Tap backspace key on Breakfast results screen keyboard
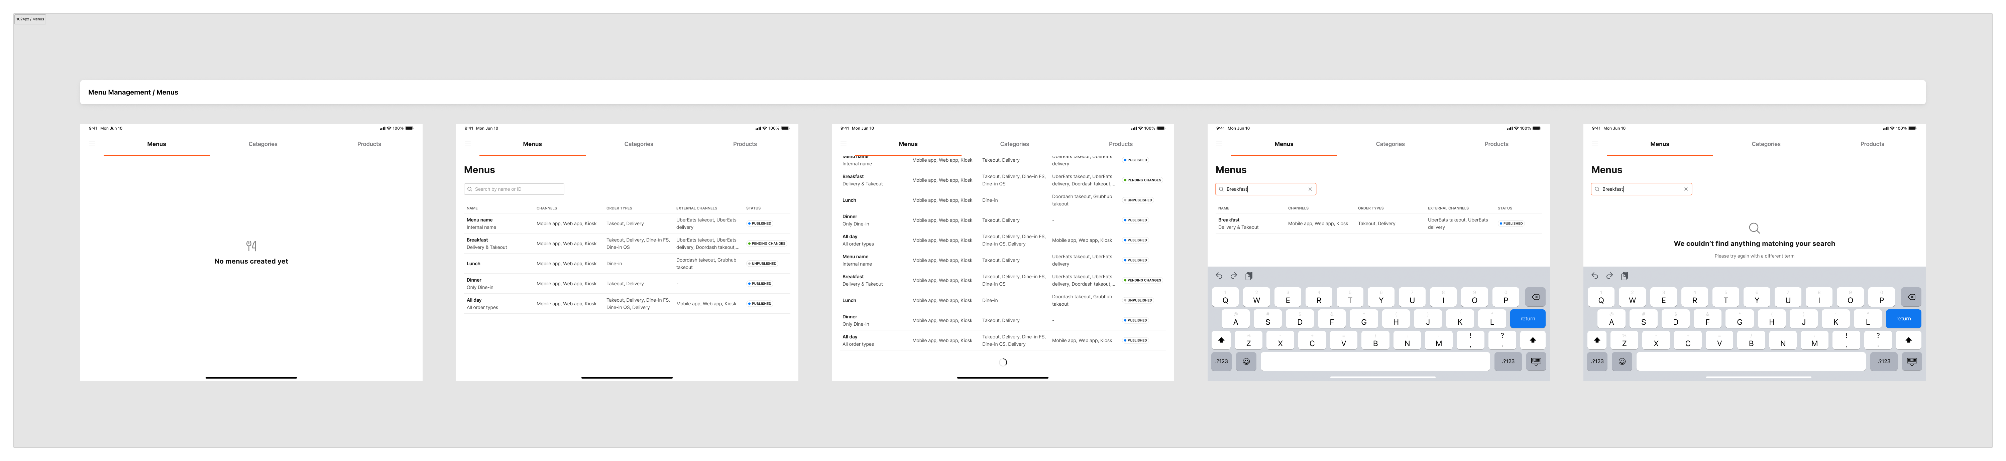The width and height of the screenshot is (2006, 461). [1536, 297]
